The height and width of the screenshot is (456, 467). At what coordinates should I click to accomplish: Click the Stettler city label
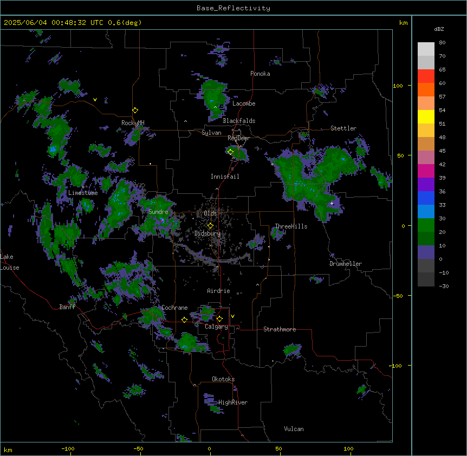[x=343, y=128]
